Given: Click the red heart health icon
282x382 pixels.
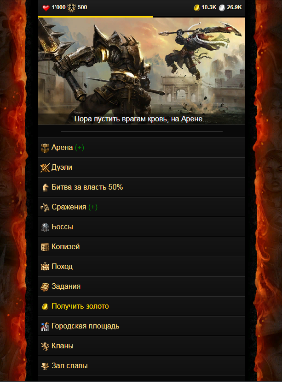Looking at the screenshot, I should coord(46,8).
